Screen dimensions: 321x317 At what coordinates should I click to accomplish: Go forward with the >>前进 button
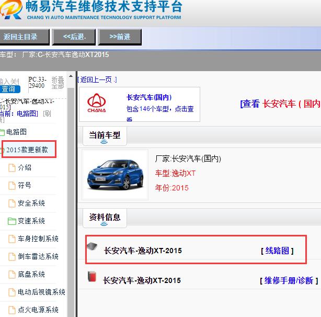pos(120,37)
